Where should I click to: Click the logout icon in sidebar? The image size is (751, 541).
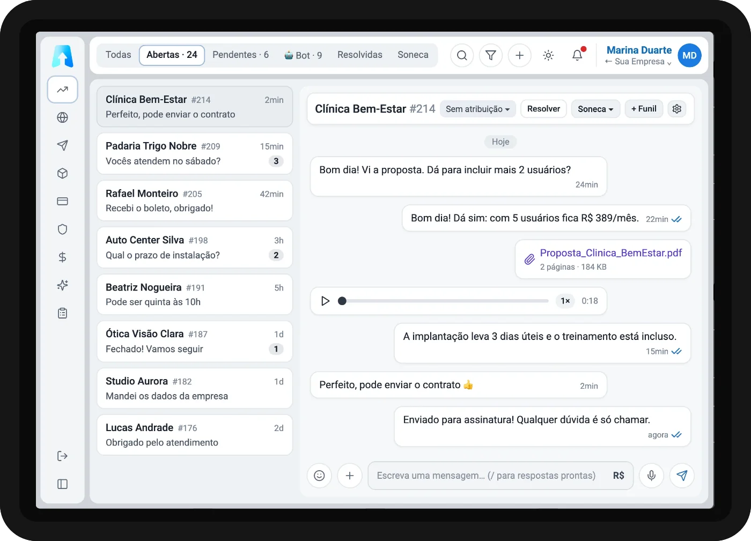tap(62, 456)
